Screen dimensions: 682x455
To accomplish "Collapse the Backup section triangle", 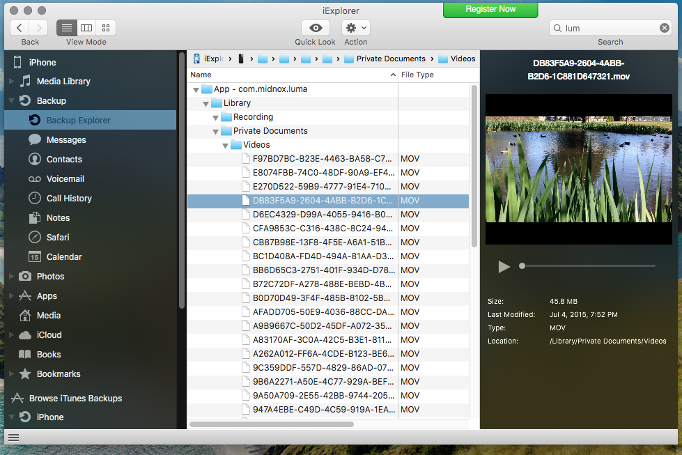I will (12, 100).
